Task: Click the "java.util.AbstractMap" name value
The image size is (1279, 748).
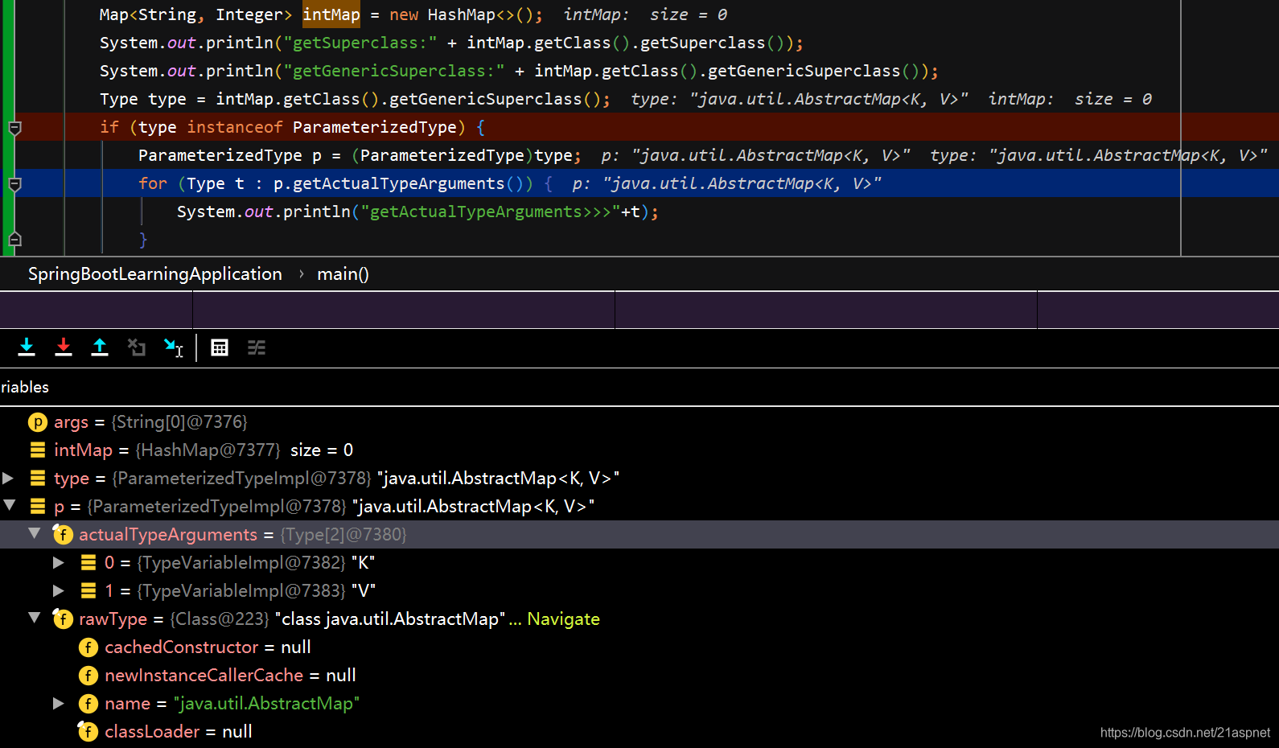Action: pos(266,704)
